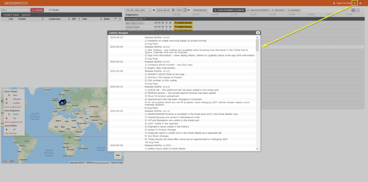Close the Latest changes dialog
Screen dimensions: 368x182
258,33
